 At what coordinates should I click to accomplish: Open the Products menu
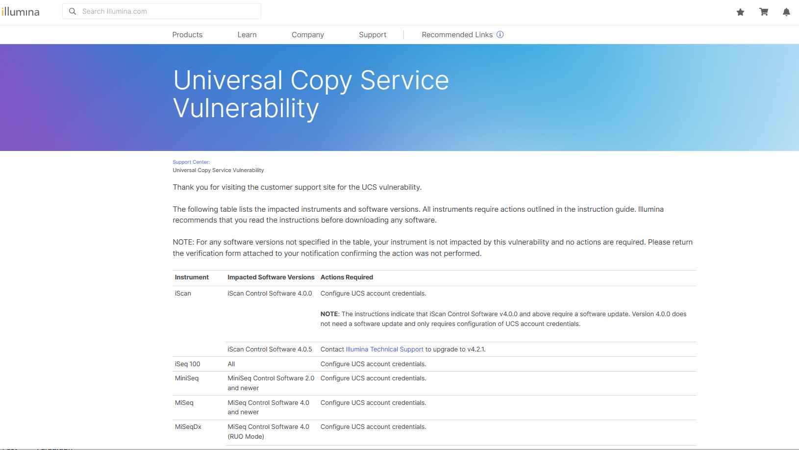[187, 35]
